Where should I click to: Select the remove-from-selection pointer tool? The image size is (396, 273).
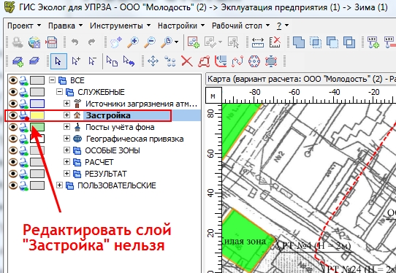coord(93,61)
